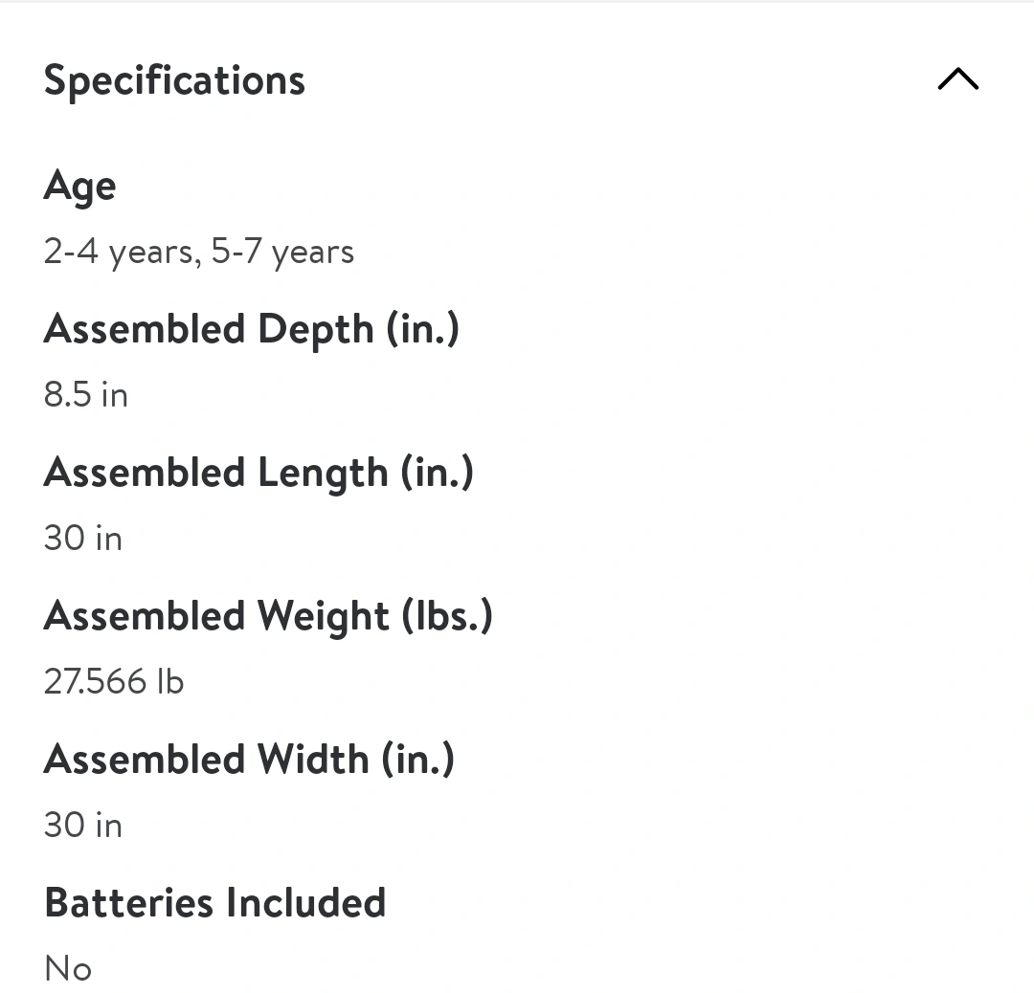Click the Specifications heading

pyautogui.click(x=174, y=81)
